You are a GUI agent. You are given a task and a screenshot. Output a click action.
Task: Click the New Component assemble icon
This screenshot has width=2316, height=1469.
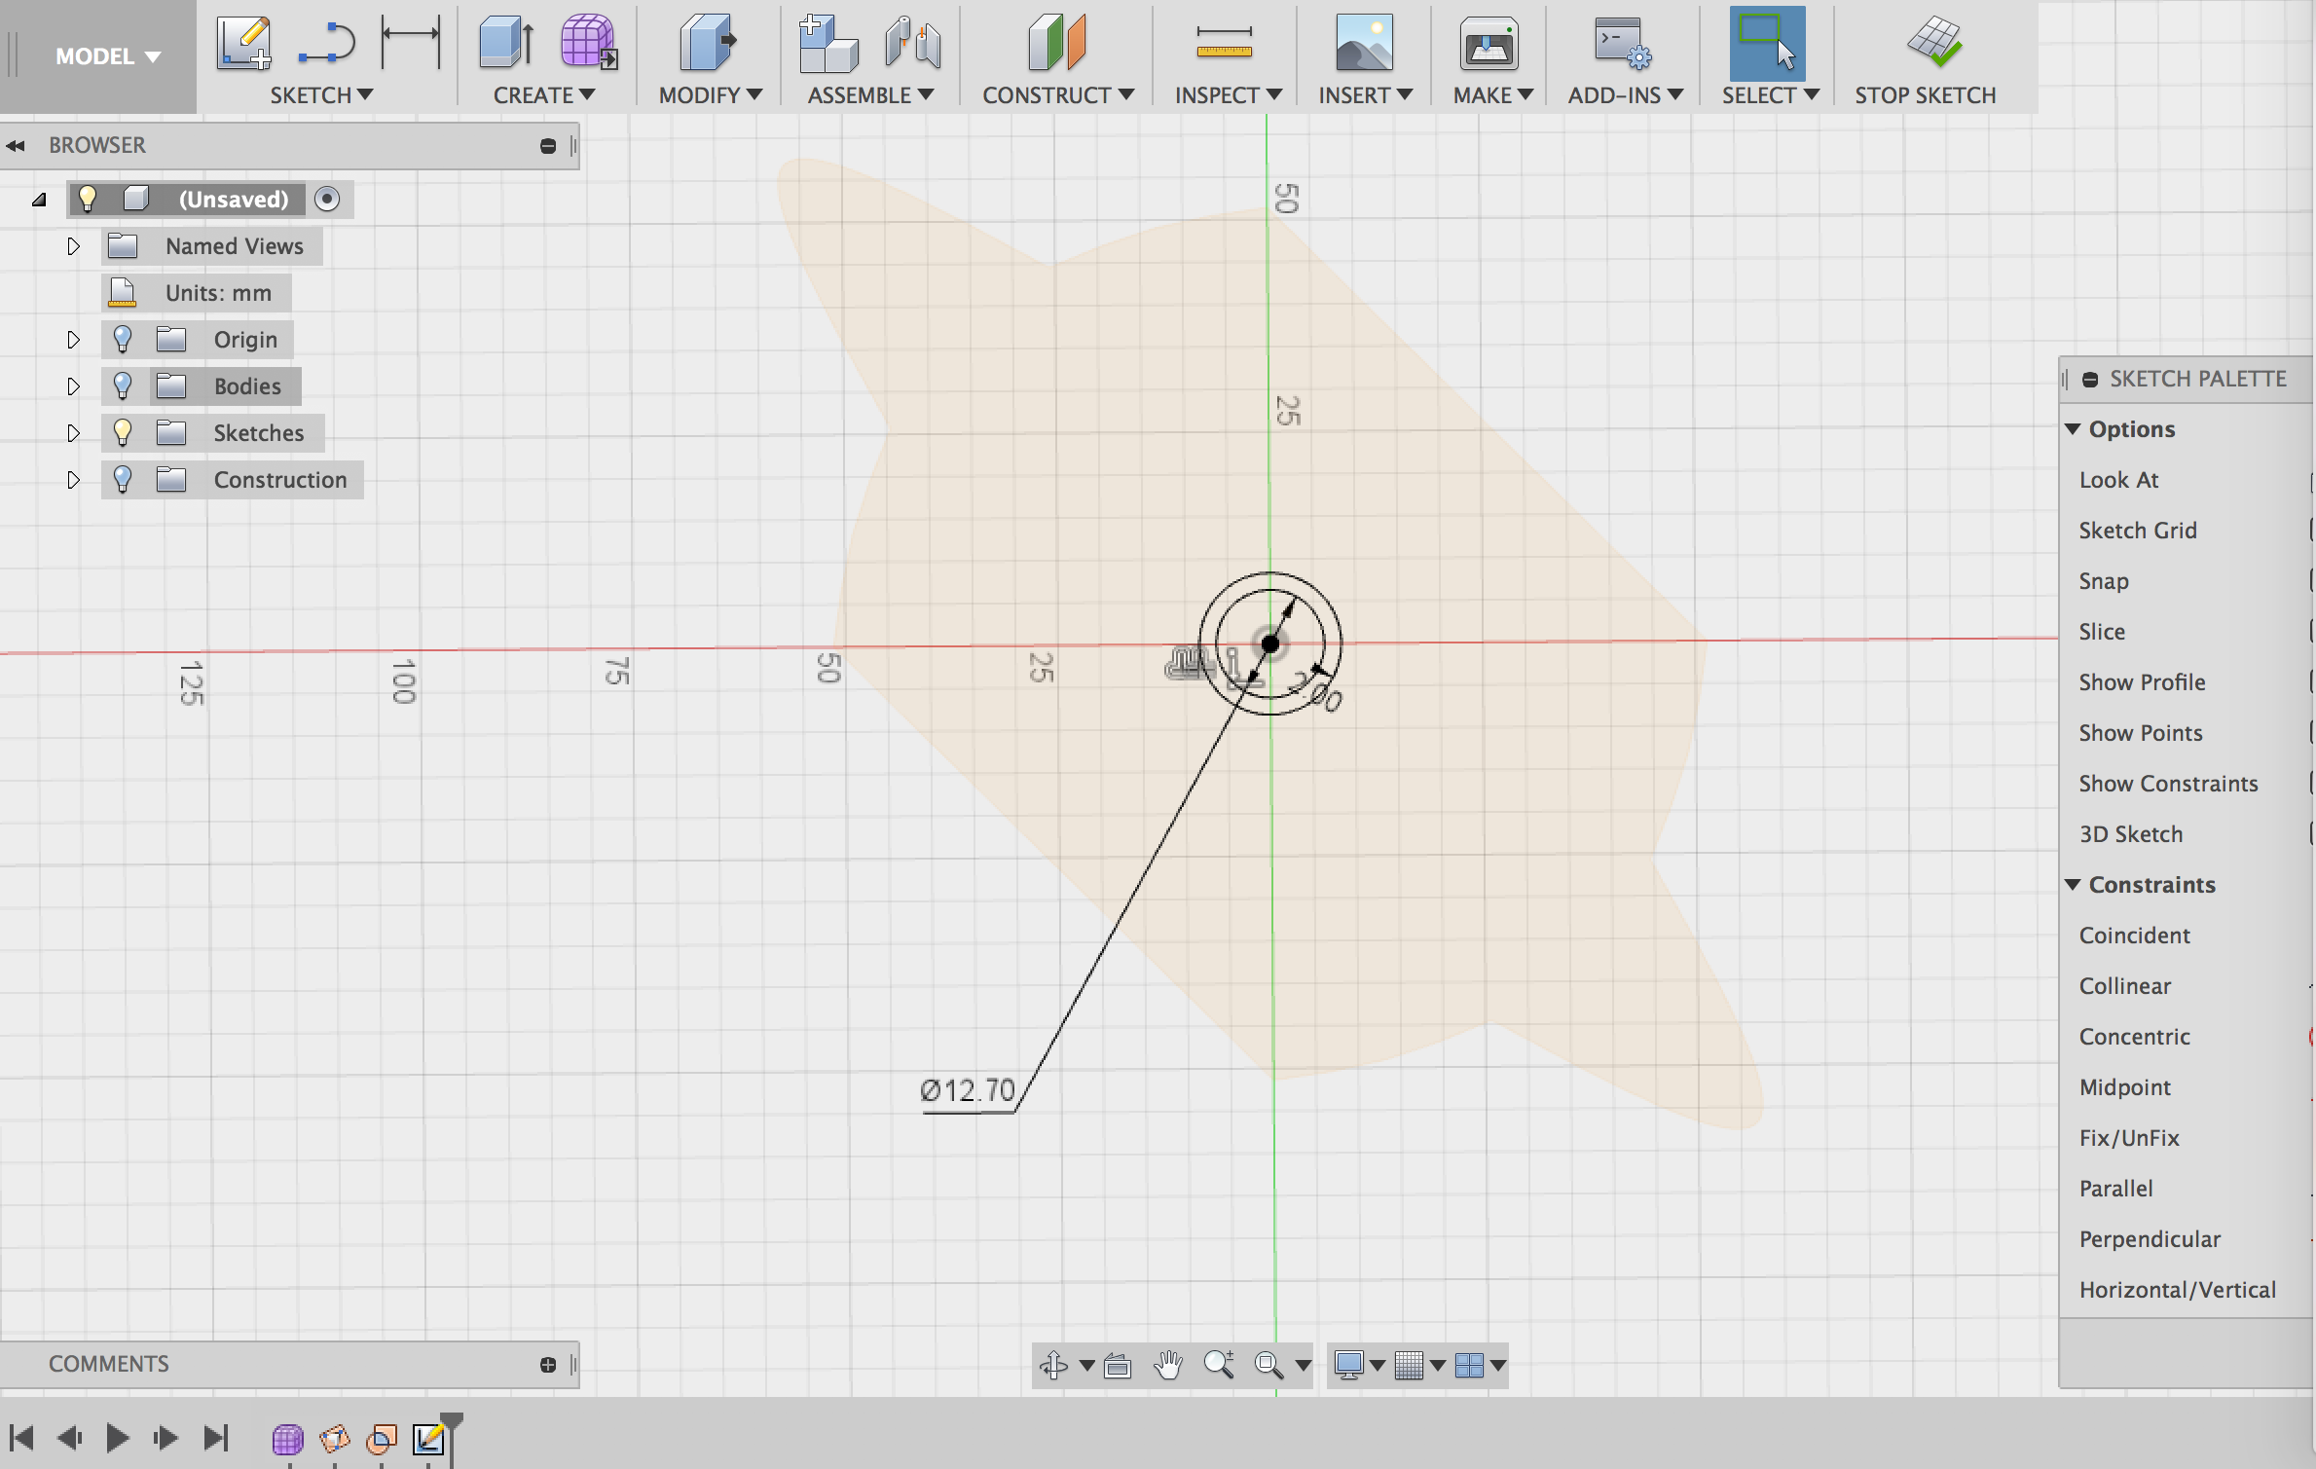point(827,43)
